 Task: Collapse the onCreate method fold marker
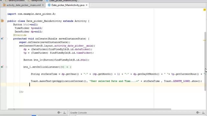pyautogui.click(x=6, y=39)
